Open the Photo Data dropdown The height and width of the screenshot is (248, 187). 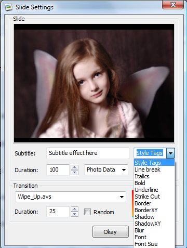point(106,169)
